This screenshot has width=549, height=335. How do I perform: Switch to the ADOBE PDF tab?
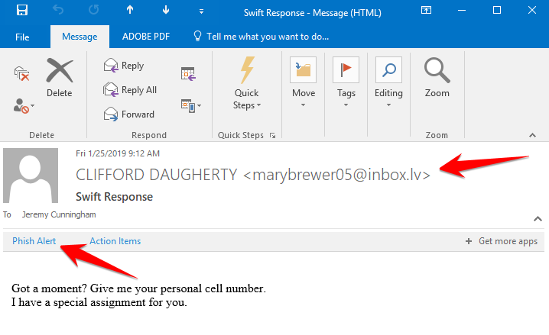click(x=145, y=37)
